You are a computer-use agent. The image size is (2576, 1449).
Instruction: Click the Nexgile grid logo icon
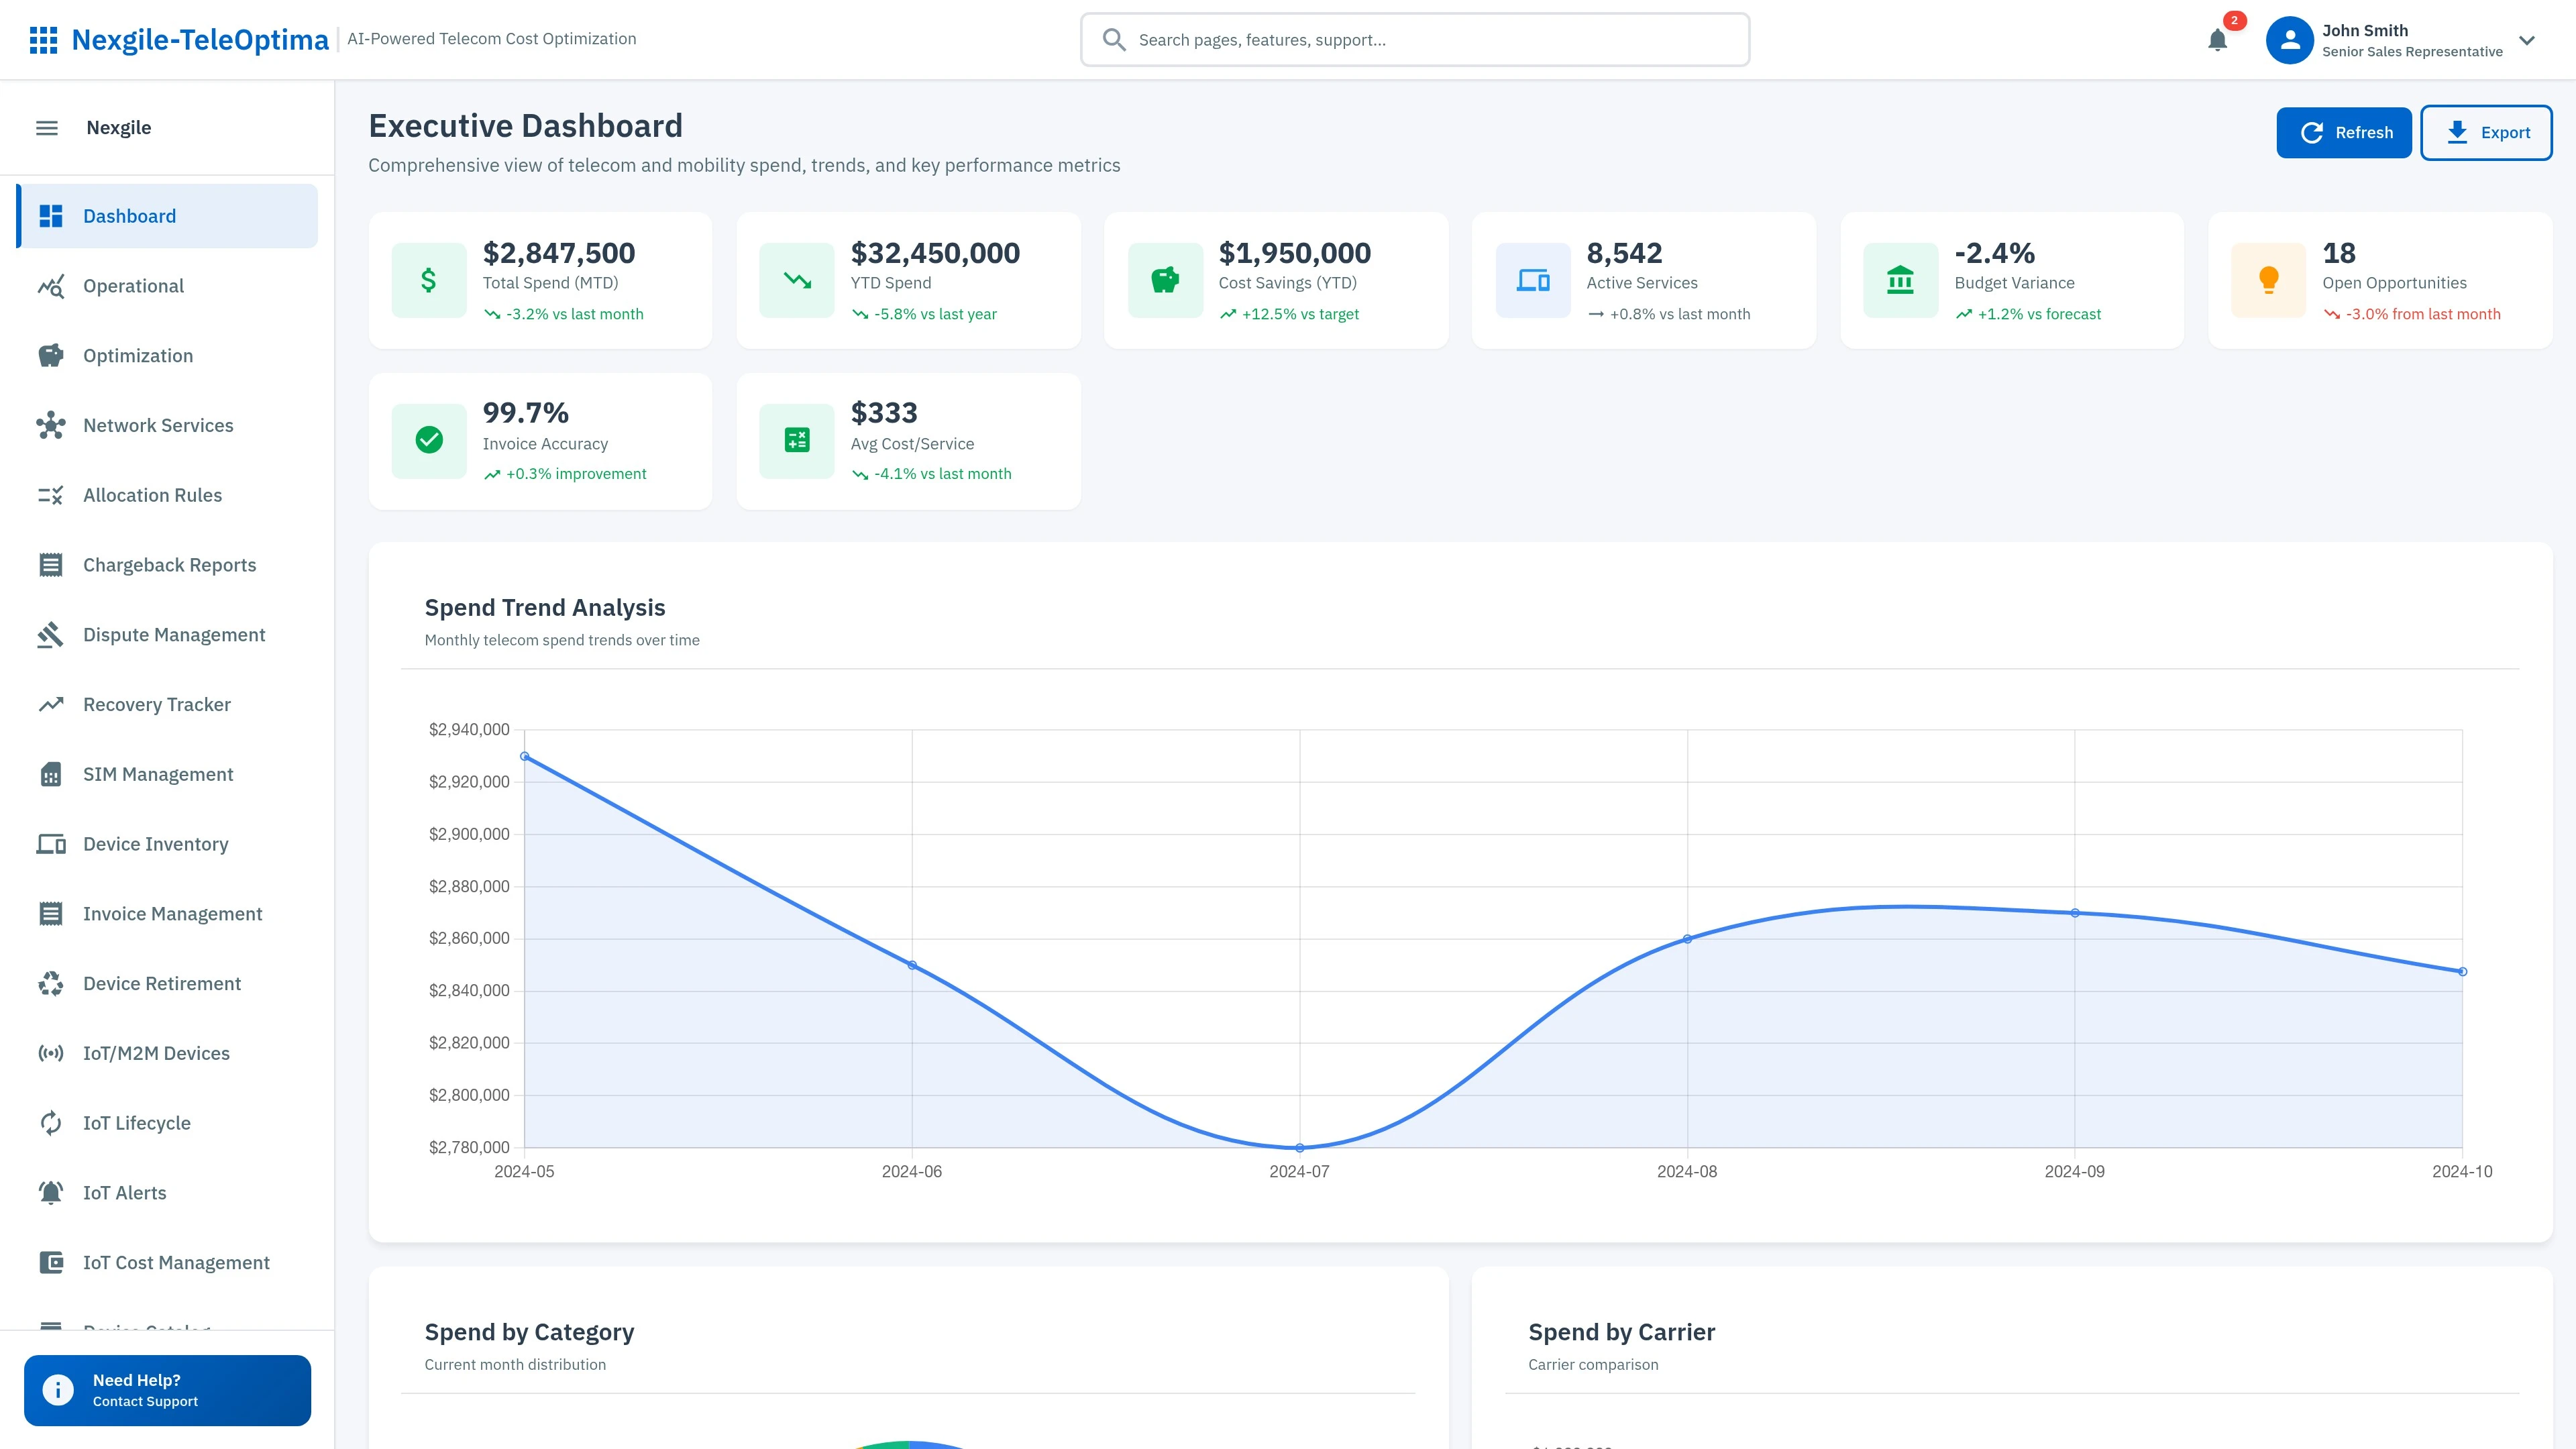point(44,39)
